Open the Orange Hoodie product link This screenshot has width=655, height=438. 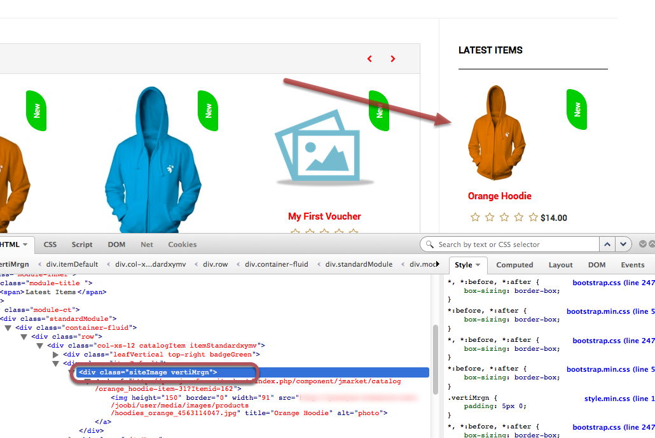tap(500, 196)
